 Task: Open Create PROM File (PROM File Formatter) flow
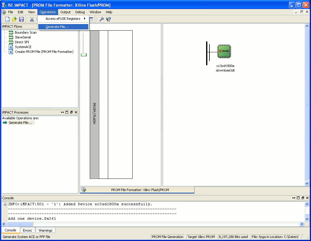coord(44,52)
